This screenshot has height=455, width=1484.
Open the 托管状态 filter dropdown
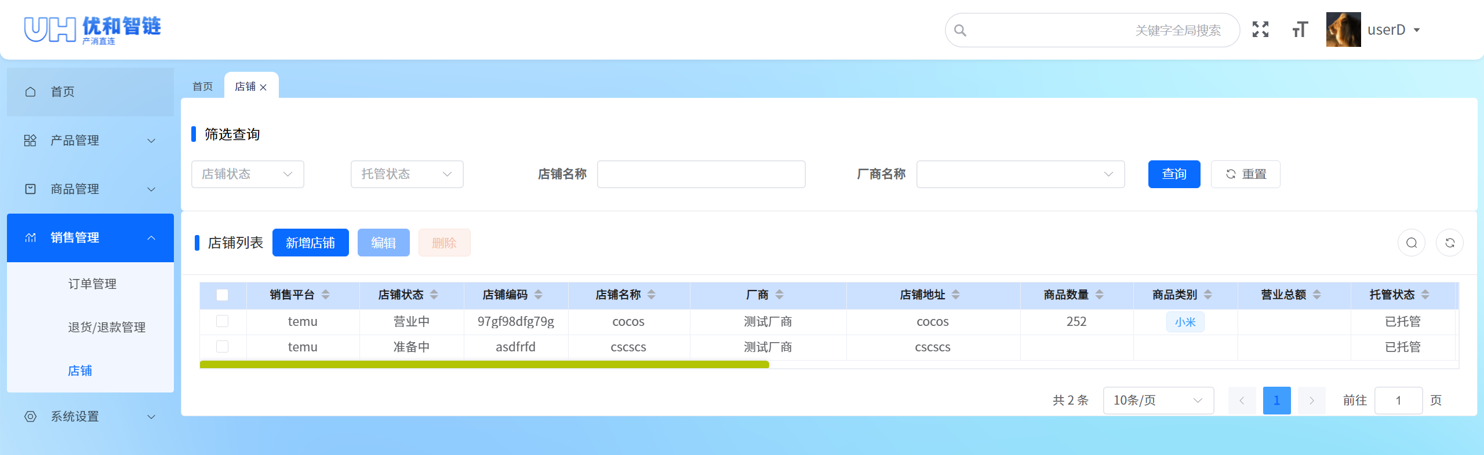click(x=407, y=174)
